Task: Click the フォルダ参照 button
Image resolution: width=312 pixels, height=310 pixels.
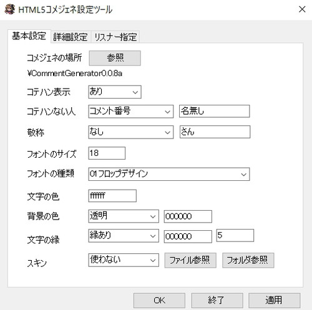Action: tap(248, 260)
